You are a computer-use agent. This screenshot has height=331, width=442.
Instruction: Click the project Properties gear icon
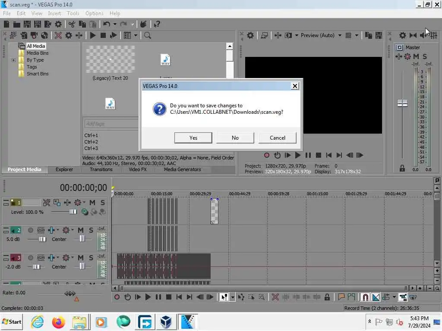pyautogui.click(x=58, y=24)
